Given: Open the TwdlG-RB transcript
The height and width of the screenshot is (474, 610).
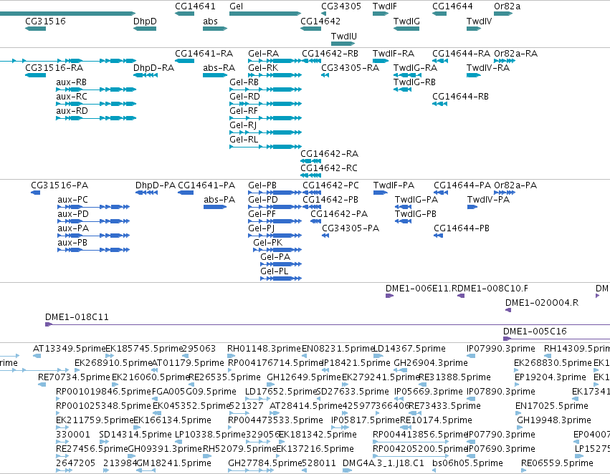Looking at the screenshot, I should coord(402,90).
